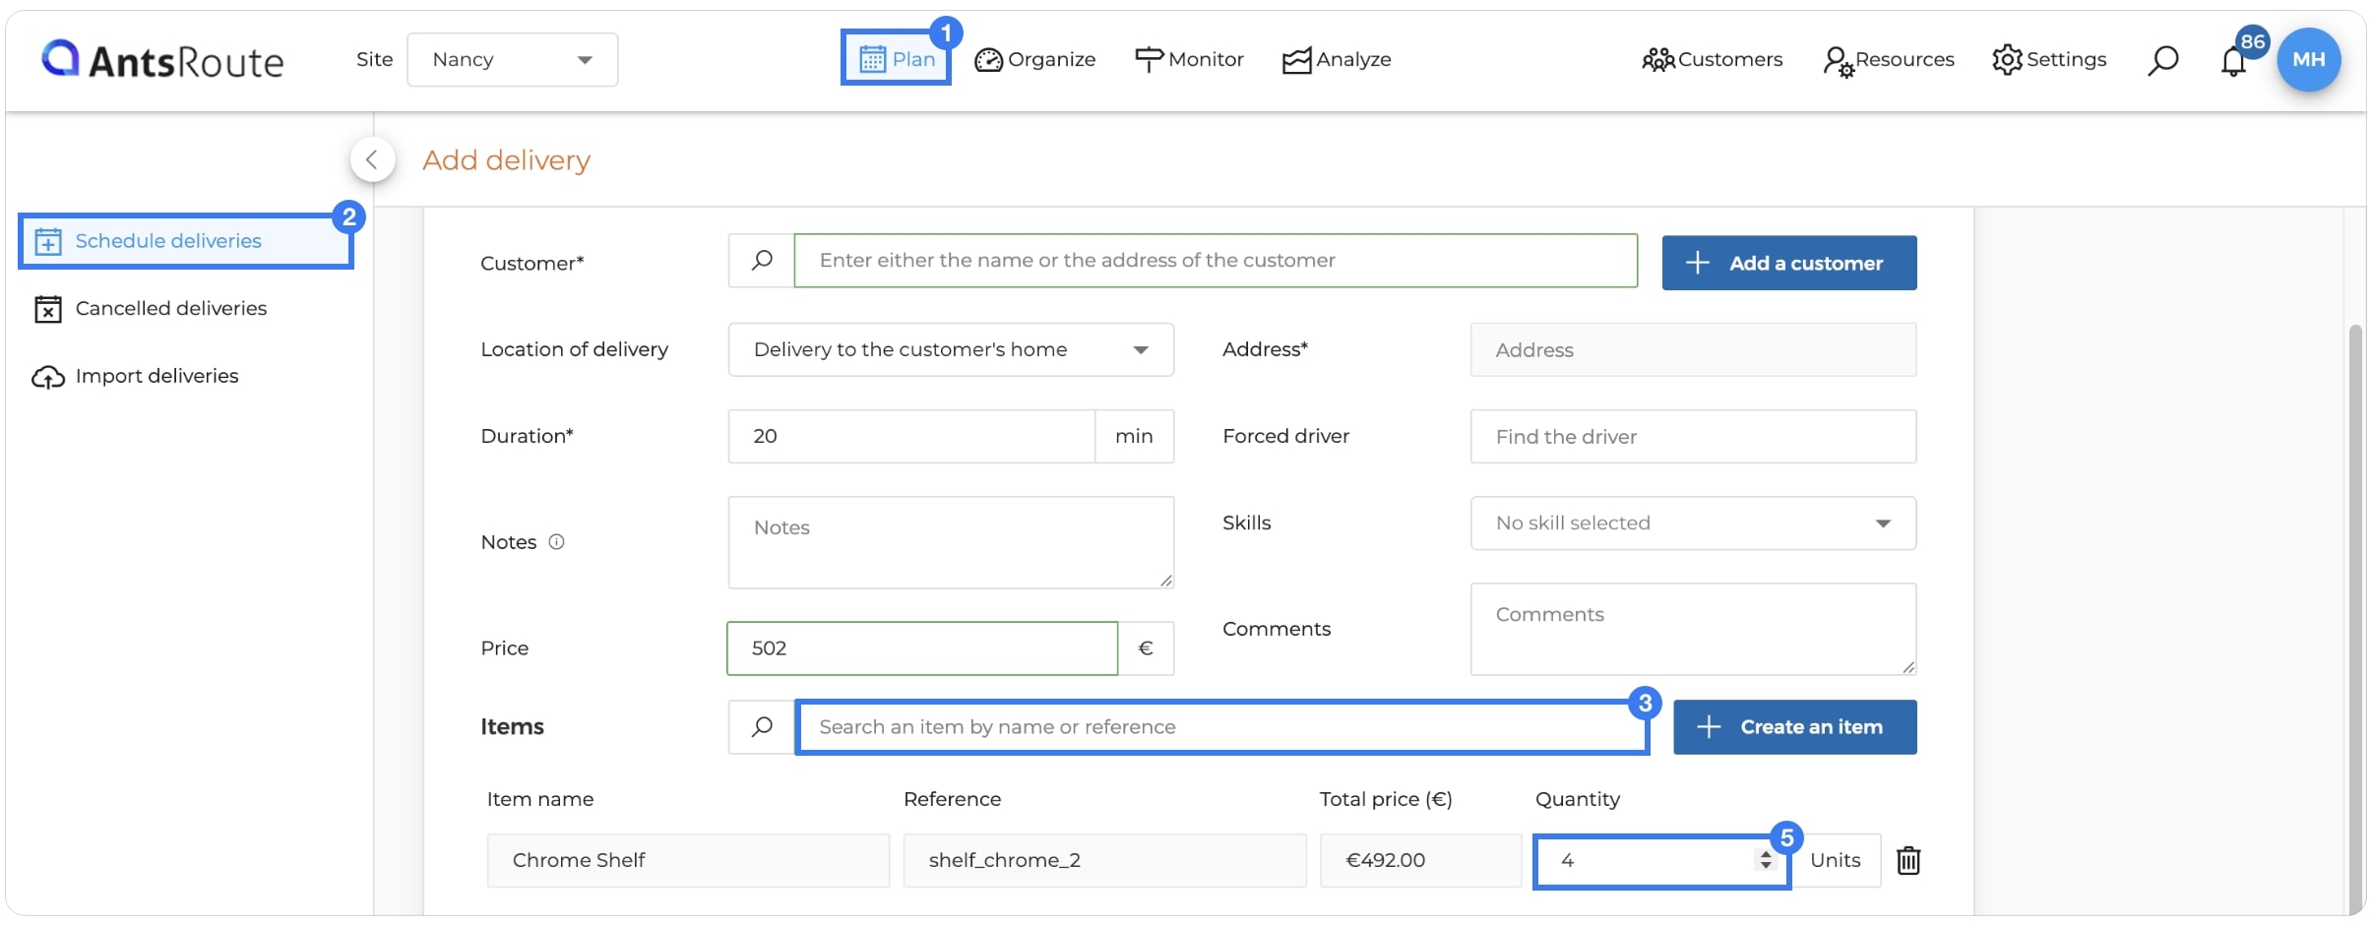This screenshot has width=2372, height=925.
Task: Focus the Customer name or address field
Action: pos(1216,261)
